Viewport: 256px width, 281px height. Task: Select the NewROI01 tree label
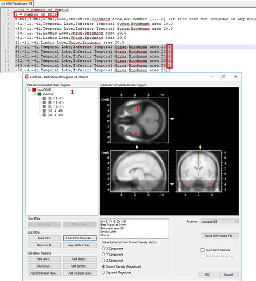44,90
